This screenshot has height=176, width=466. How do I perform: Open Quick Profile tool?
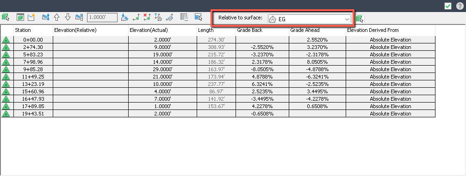31,18
